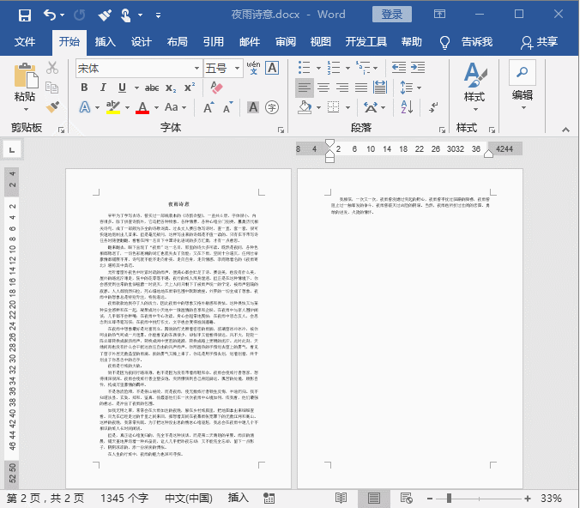Click the 1345 个字 word count

(124, 498)
